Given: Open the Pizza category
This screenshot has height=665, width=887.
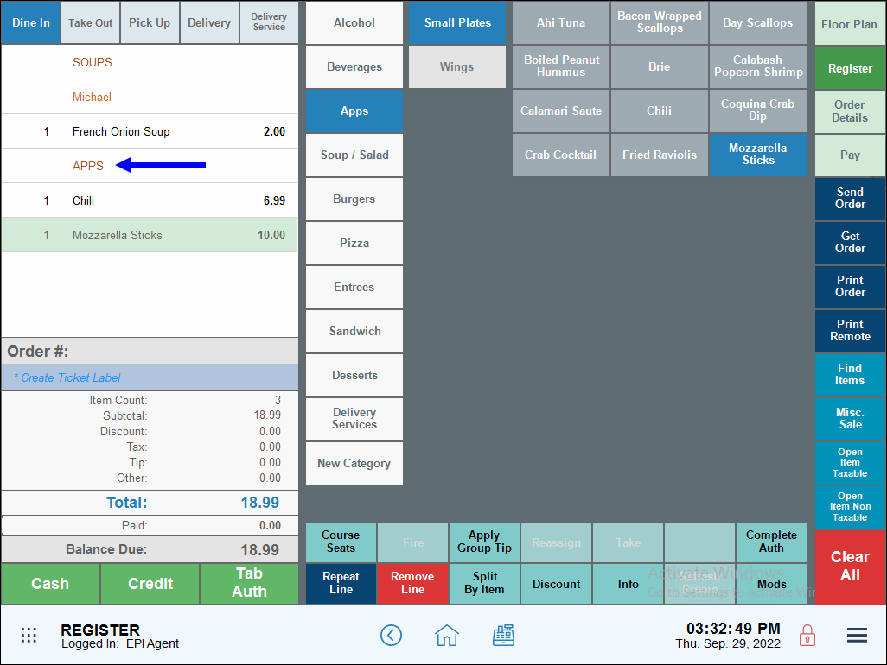Looking at the screenshot, I should click(x=354, y=243).
